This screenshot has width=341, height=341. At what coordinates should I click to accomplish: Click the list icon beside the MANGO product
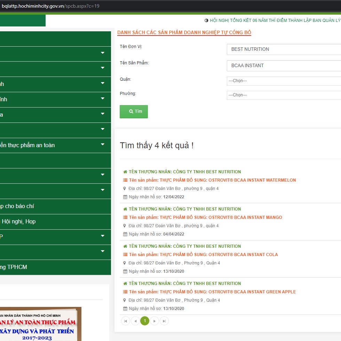[125, 217]
